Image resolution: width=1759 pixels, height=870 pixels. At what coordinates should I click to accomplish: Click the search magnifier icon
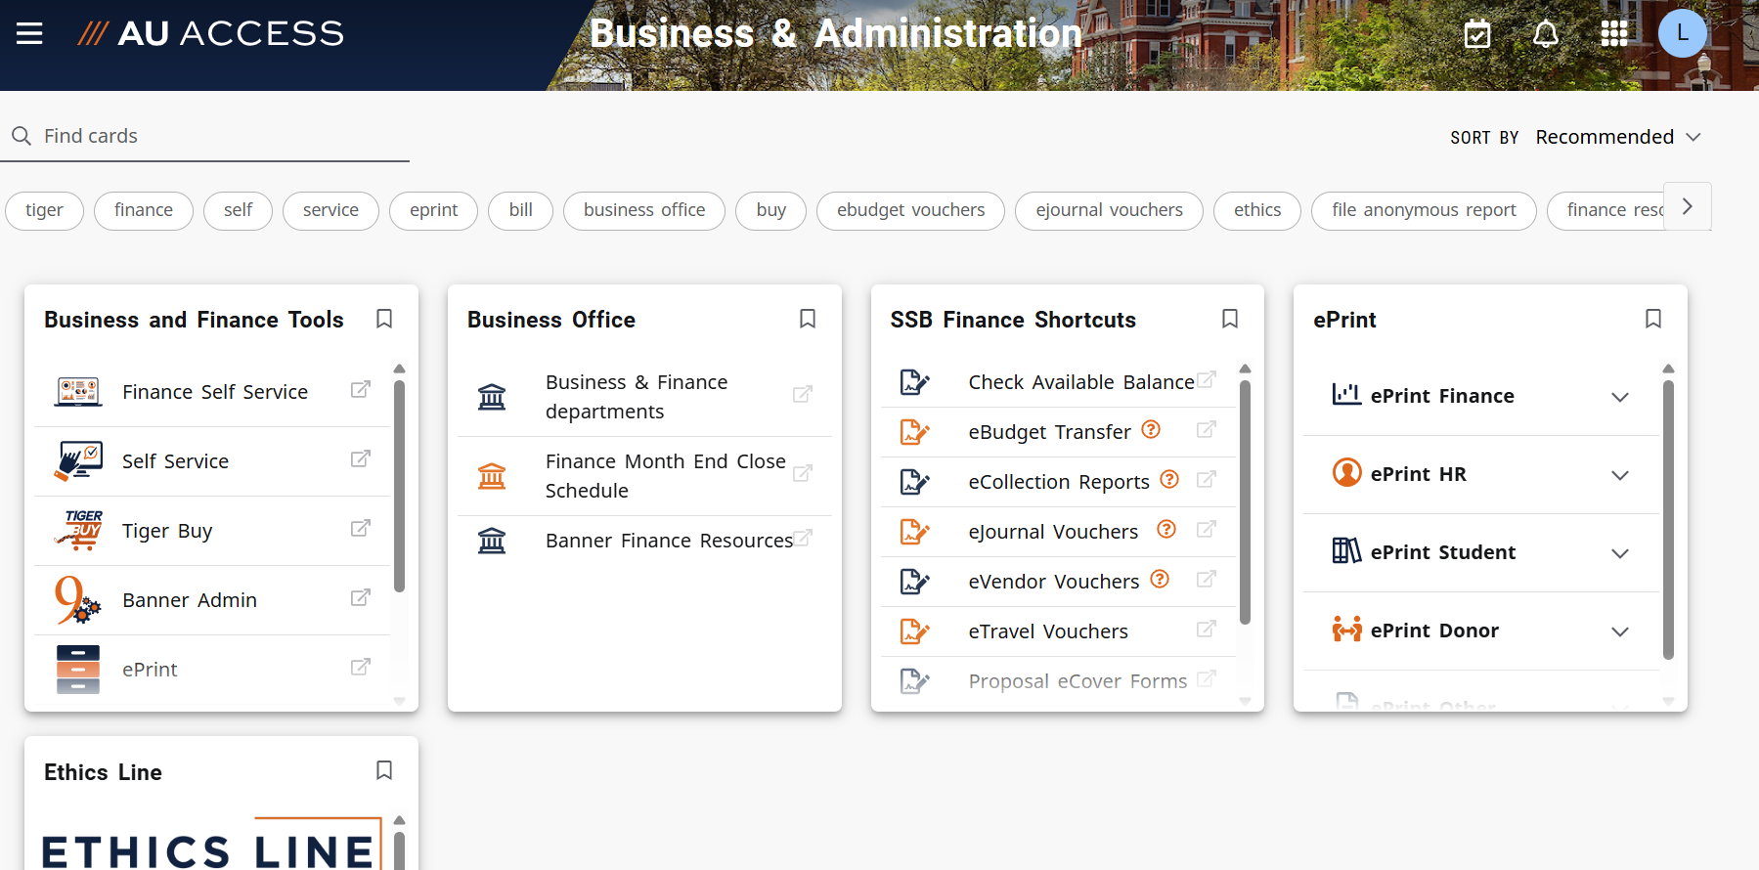coord(22,136)
